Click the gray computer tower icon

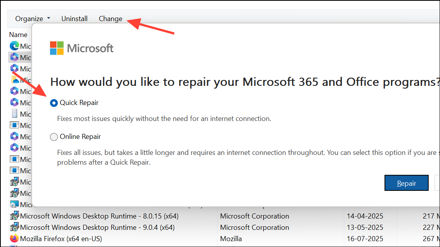click(x=14, y=114)
